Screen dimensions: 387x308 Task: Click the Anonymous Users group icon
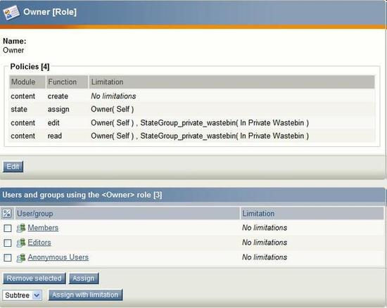pyautogui.click(x=21, y=257)
